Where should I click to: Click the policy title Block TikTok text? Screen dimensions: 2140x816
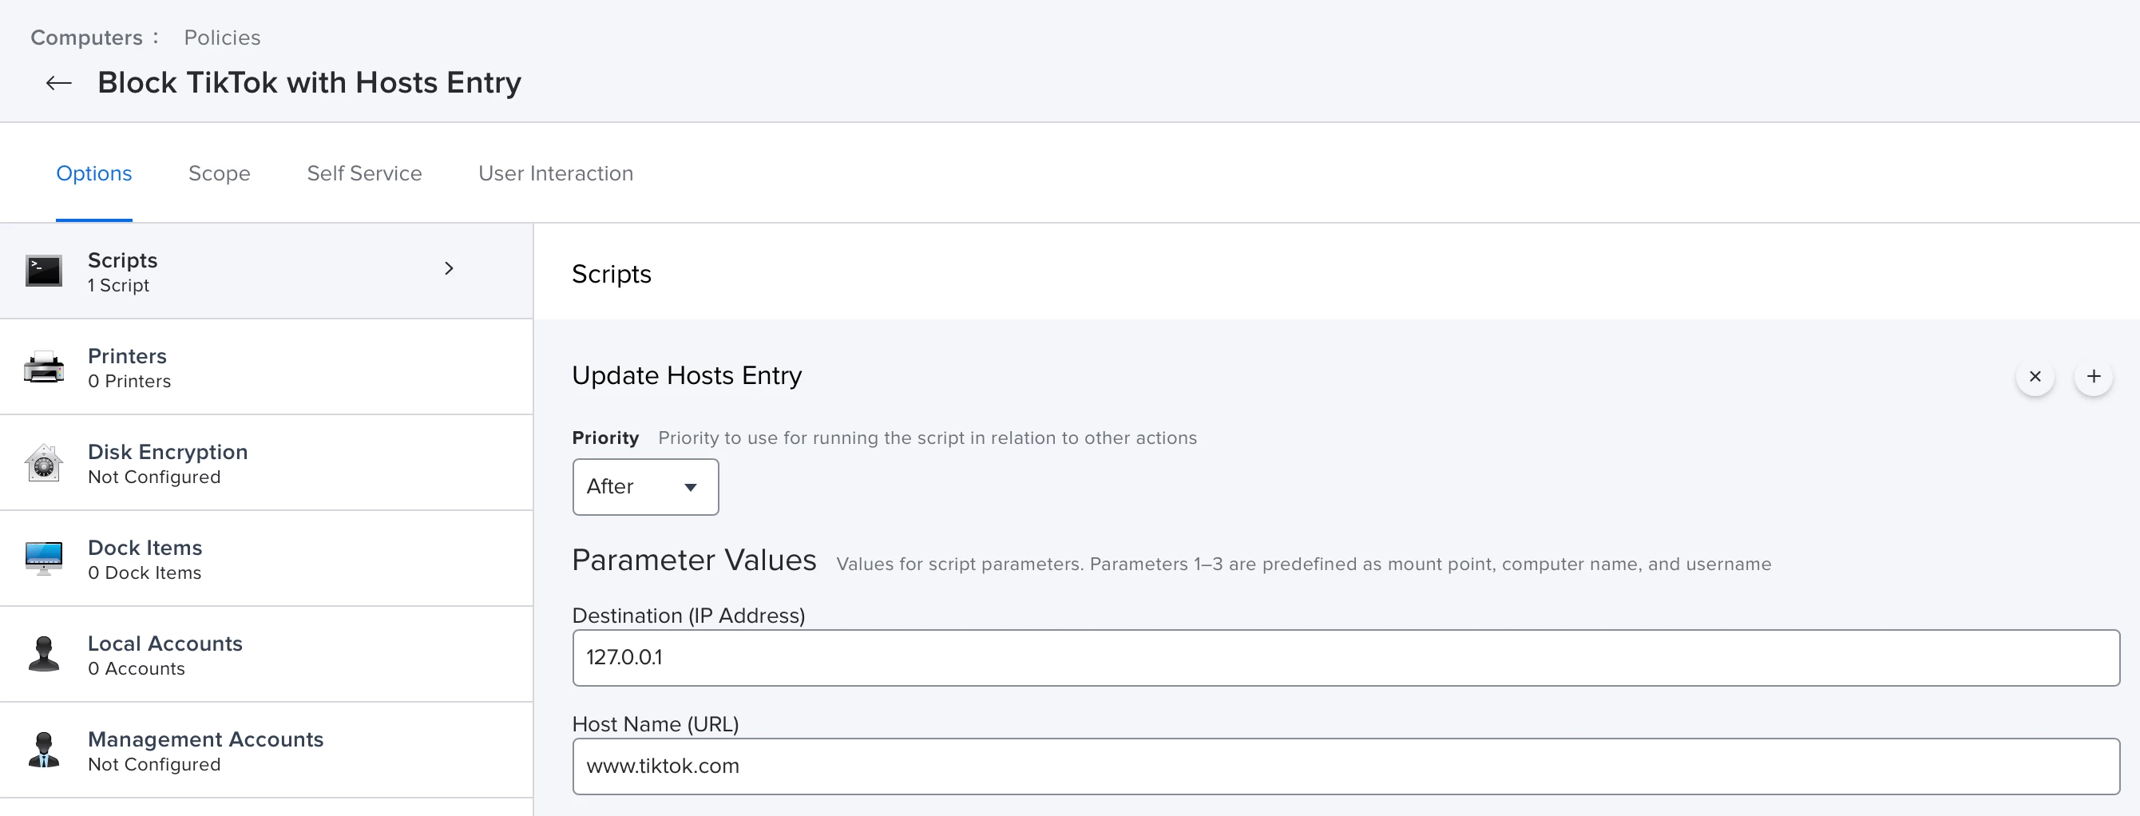coord(309,83)
